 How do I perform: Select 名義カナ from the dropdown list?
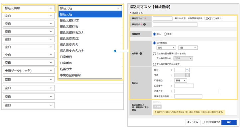[90, 69]
